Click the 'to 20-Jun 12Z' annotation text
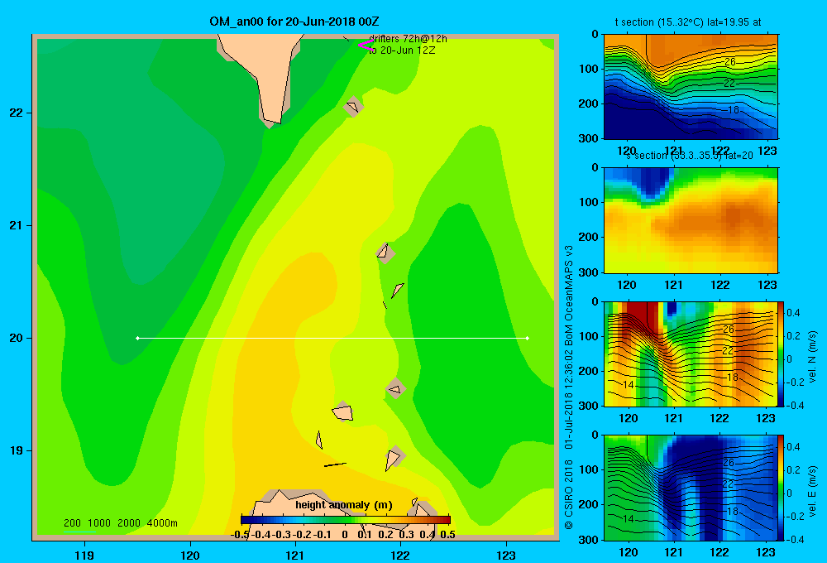 click(402, 51)
